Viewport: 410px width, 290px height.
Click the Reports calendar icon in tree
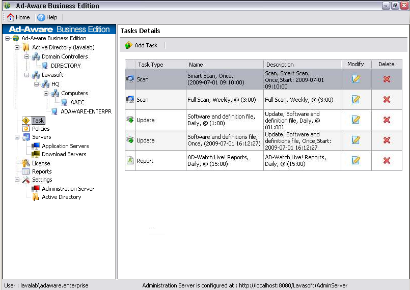[26, 171]
